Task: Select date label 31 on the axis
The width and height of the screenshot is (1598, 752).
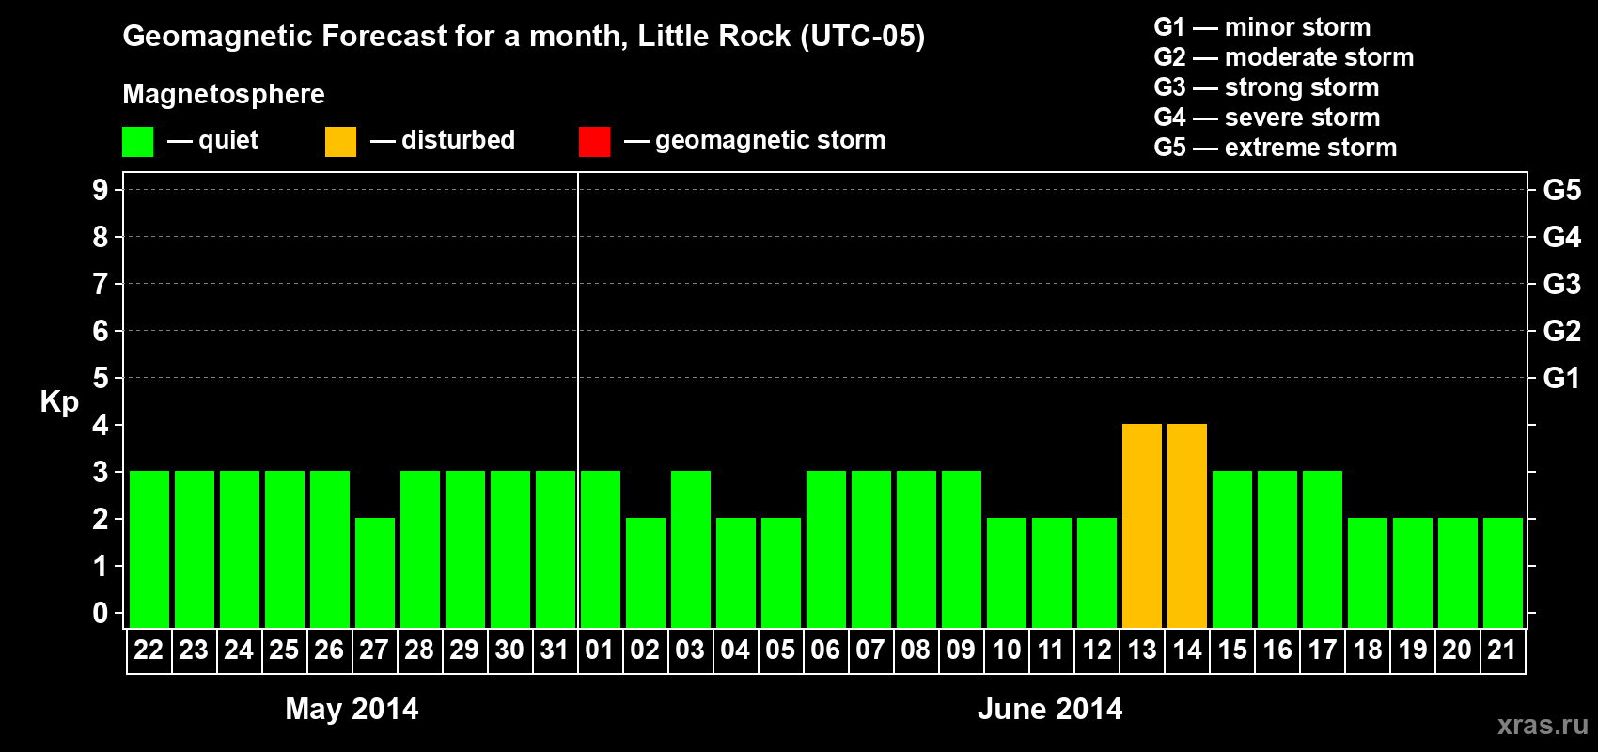Action: pyautogui.click(x=555, y=650)
